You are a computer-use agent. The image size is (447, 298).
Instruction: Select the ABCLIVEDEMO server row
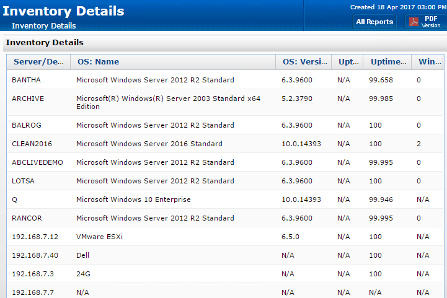click(37, 162)
